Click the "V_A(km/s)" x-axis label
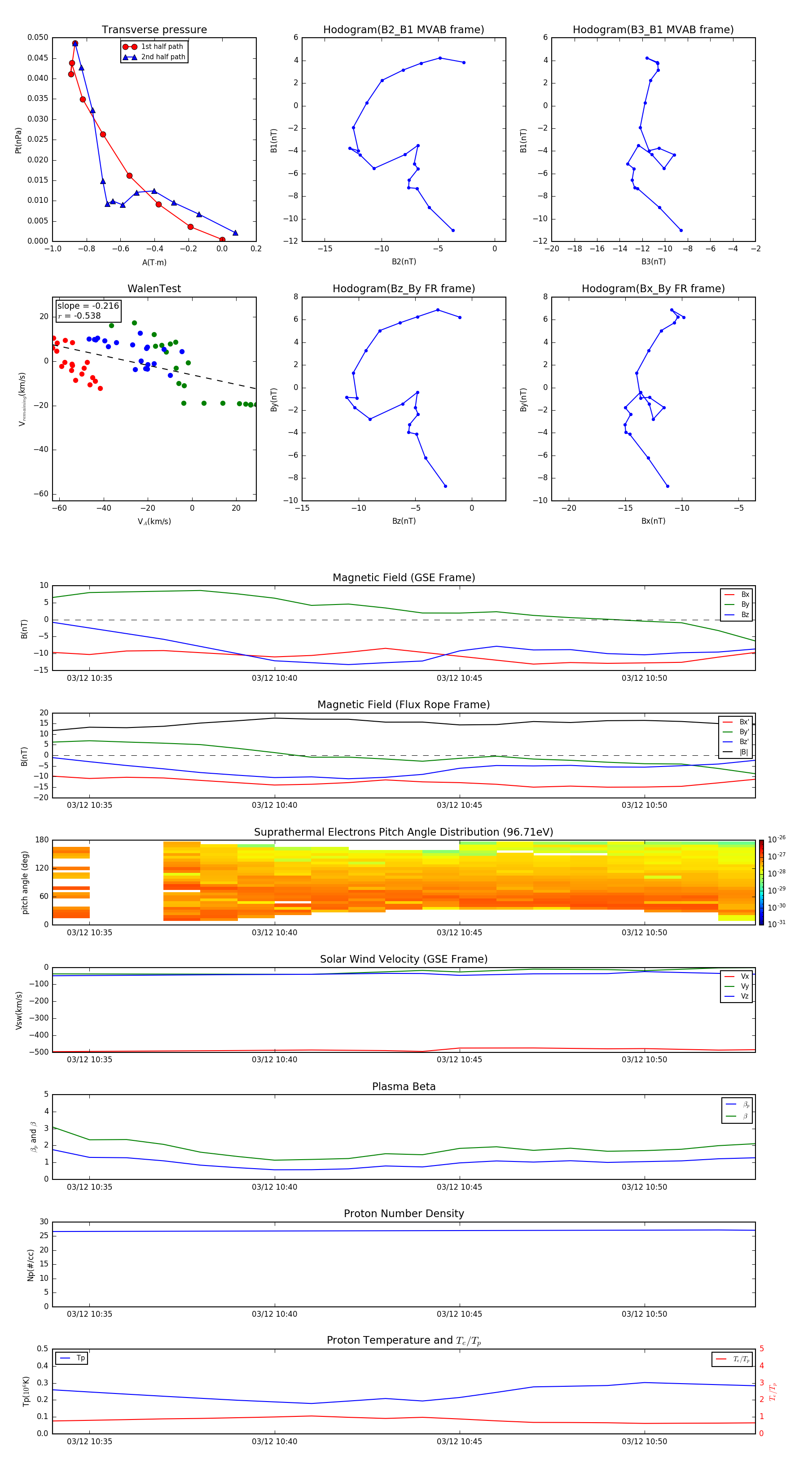This screenshot has height=1481, width=808. click(154, 522)
